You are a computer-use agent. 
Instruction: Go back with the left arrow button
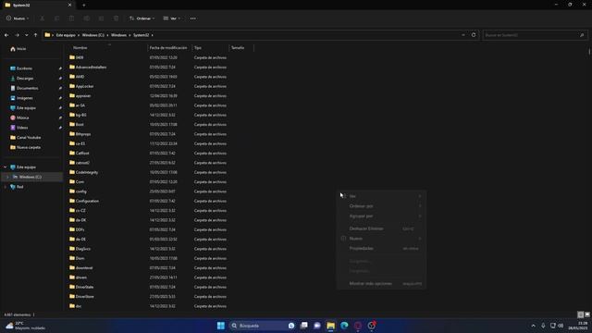6,35
